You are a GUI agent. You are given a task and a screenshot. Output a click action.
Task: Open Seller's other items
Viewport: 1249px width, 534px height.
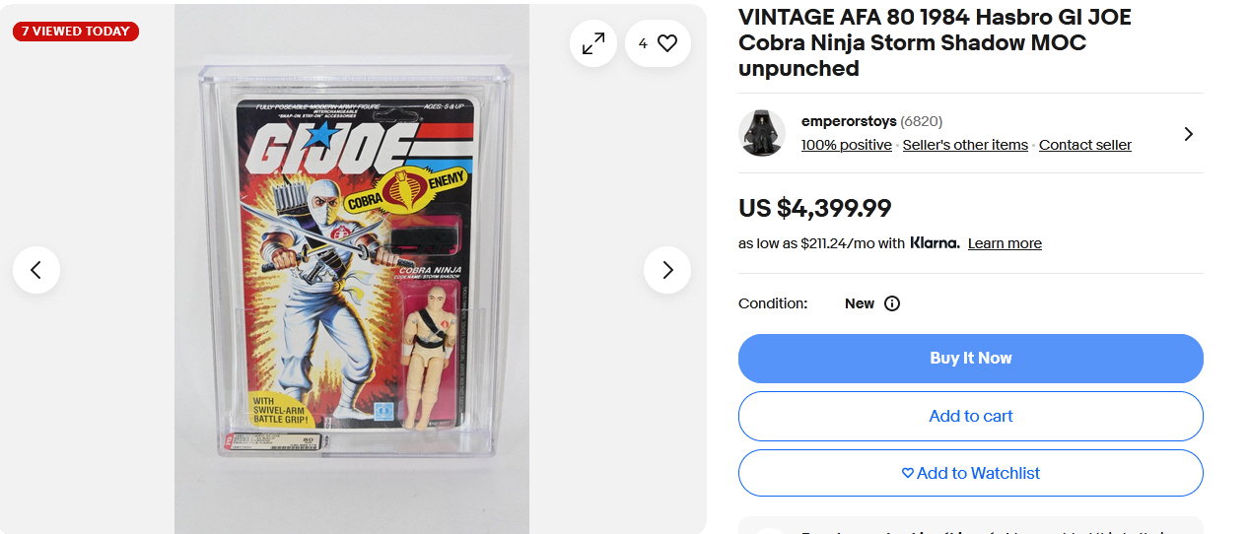click(x=965, y=145)
